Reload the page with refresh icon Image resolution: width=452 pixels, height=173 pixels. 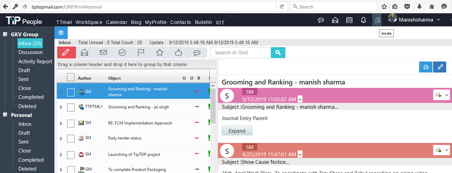[x=281, y=7]
